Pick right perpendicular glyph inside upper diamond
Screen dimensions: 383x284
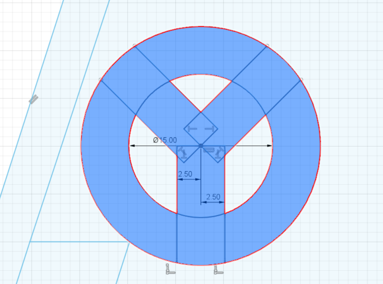209,128
